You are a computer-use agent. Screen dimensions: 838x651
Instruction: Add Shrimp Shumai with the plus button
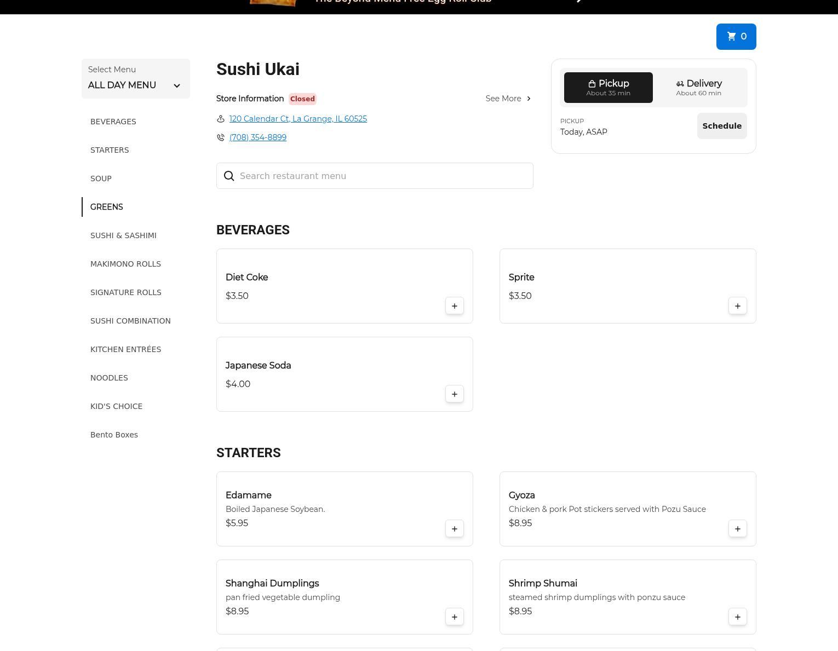click(x=737, y=617)
